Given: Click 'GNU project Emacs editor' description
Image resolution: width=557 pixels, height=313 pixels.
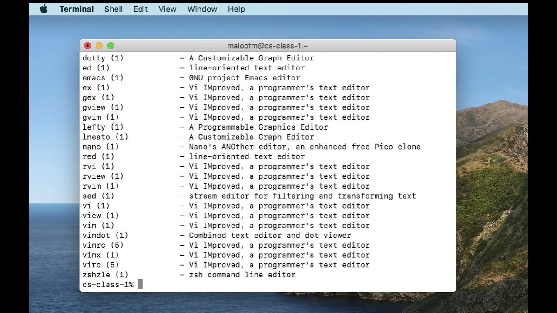Looking at the screenshot, I should click(x=245, y=78).
